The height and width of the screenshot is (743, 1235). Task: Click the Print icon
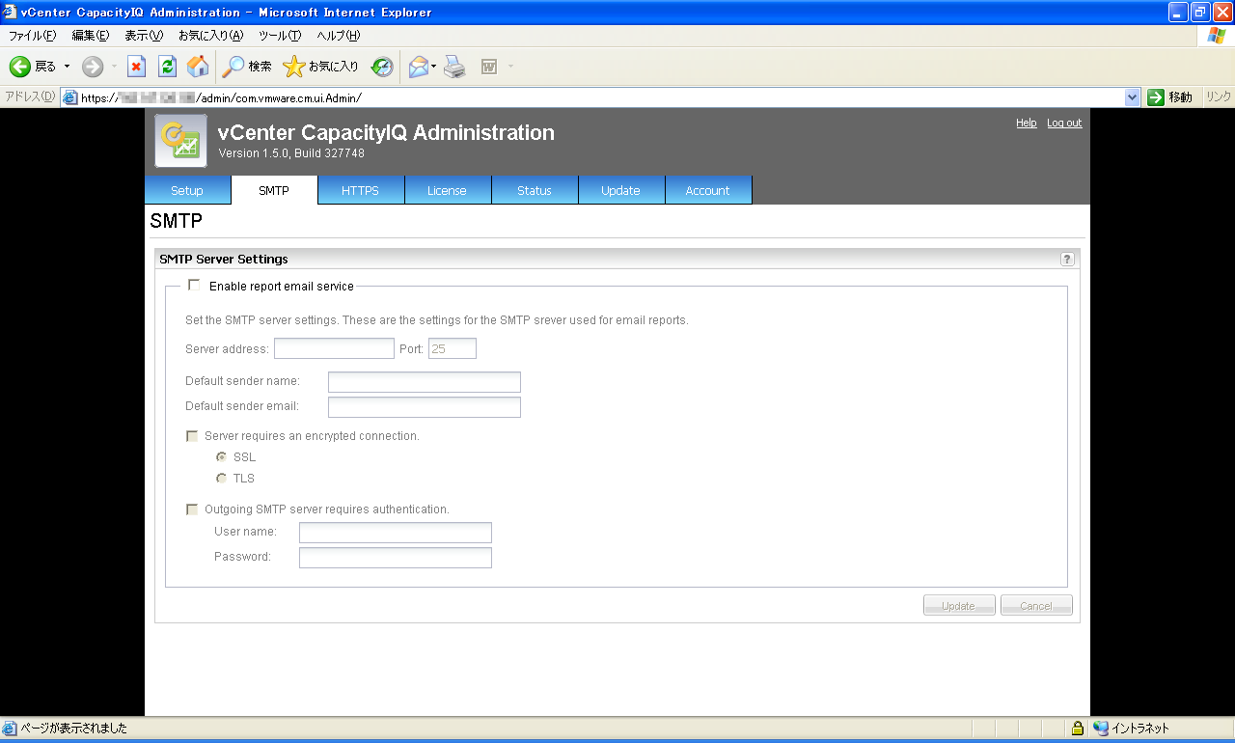tap(455, 67)
